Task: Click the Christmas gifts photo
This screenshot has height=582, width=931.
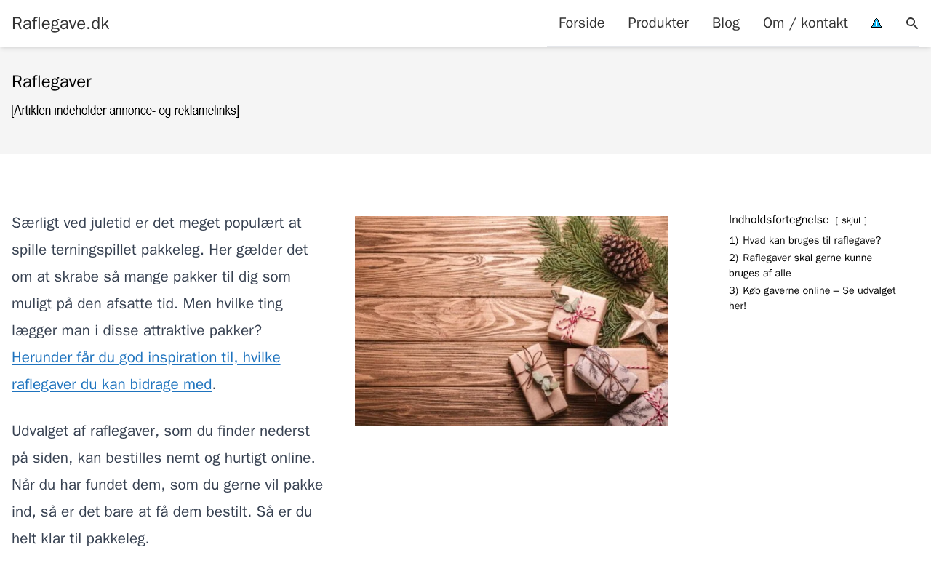Action: coord(511,321)
